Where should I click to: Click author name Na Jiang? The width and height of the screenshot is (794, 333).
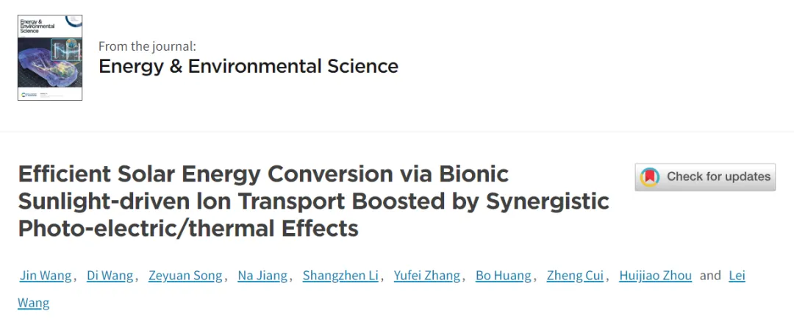pos(264,276)
